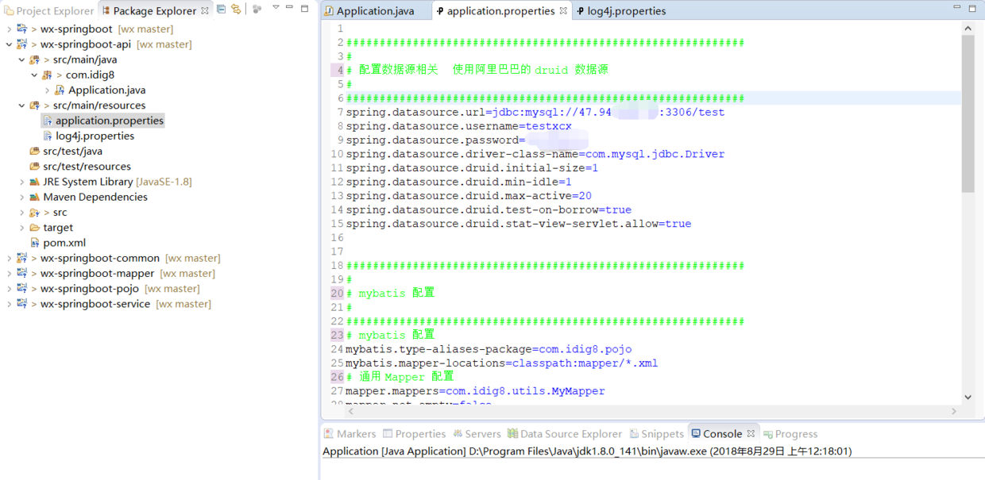
Task: Click the com.idig8 package icon
Action: pos(48,75)
